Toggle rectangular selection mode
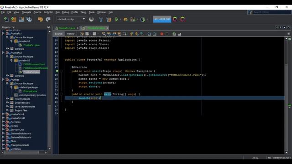The height and width of the screenshot is (164, 292). 125,34
